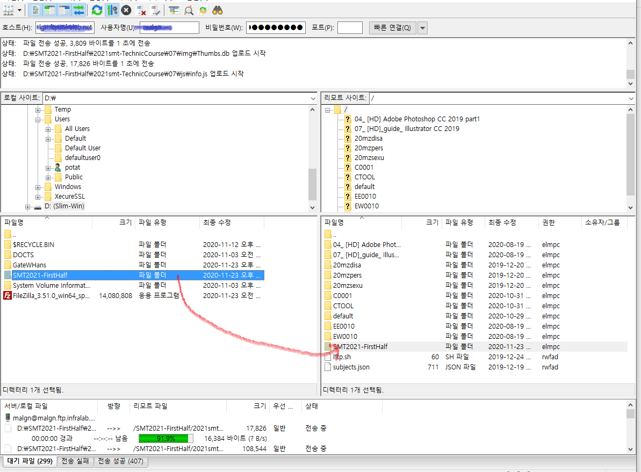641x472 pixels.
Task: Switch to the 전송 성공 (407) tab
Action: (x=121, y=461)
